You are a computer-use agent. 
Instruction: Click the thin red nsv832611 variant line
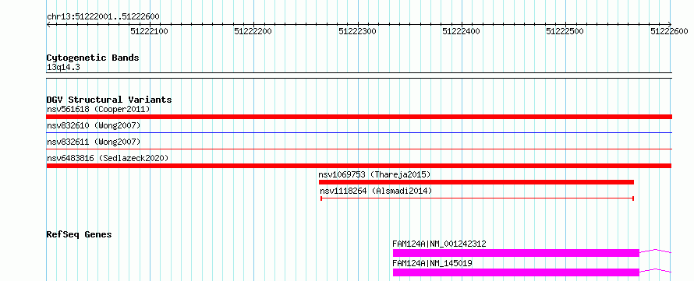(x=359, y=149)
